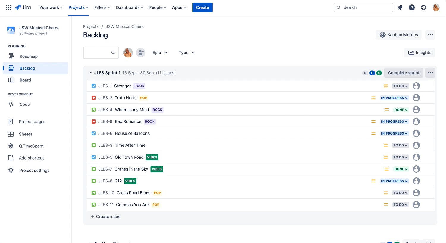This screenshot has height=243, width=446.
Task: Click the task type icon for JLES-5
Action: click(94, 157)
